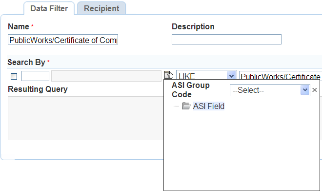Open the LIKE operator dropdown
This screenshot has height=193, width=322.
coord(206,75)
